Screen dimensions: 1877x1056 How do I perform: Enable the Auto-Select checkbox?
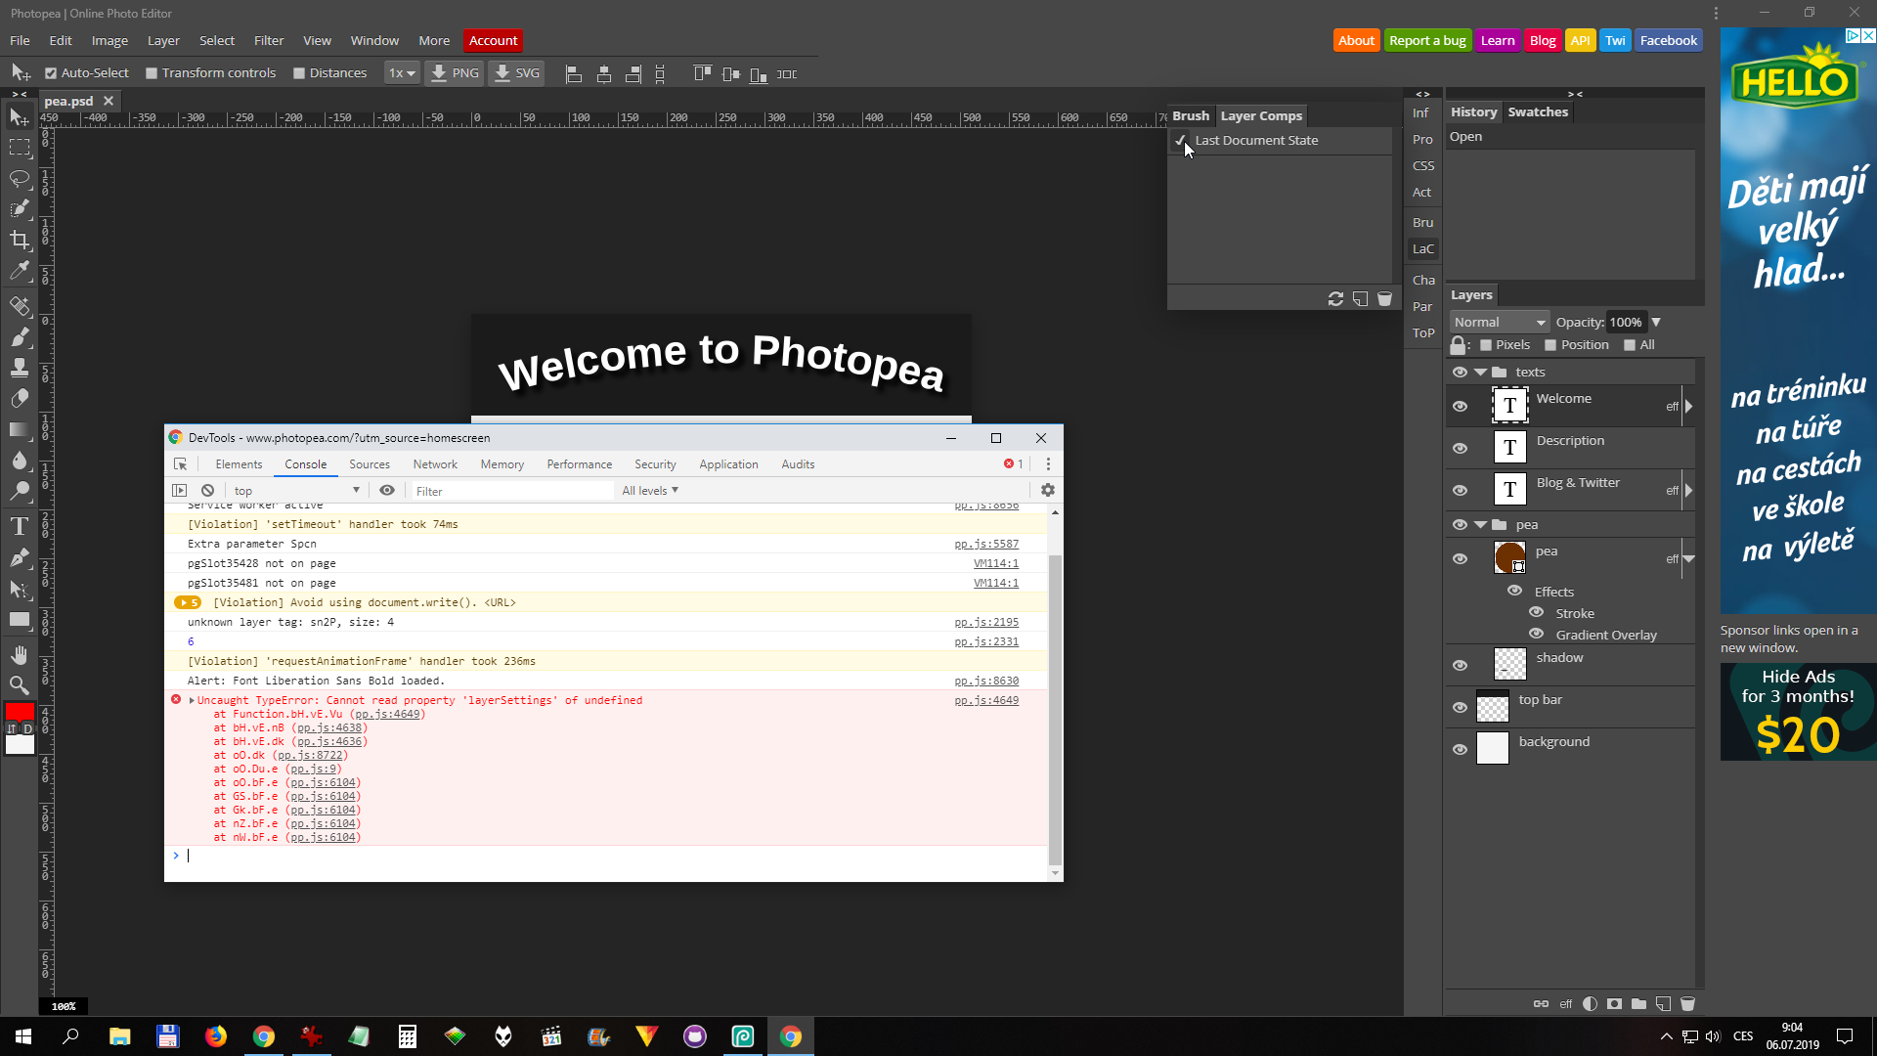[x=52, y=72]
